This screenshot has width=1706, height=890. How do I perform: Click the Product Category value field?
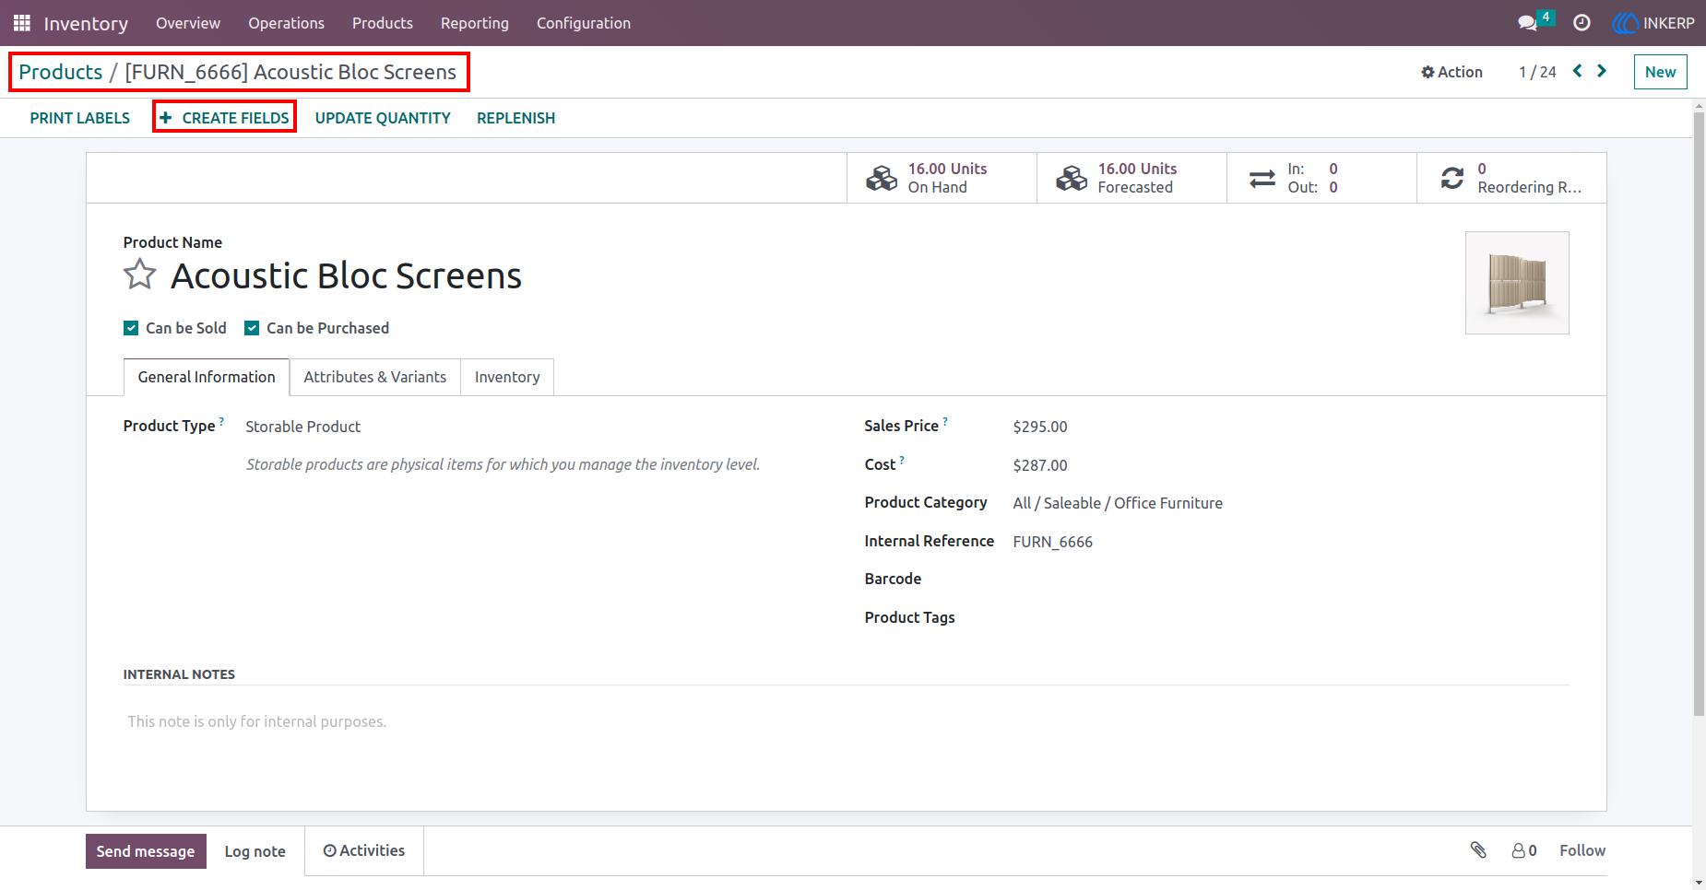point(1118,503)
